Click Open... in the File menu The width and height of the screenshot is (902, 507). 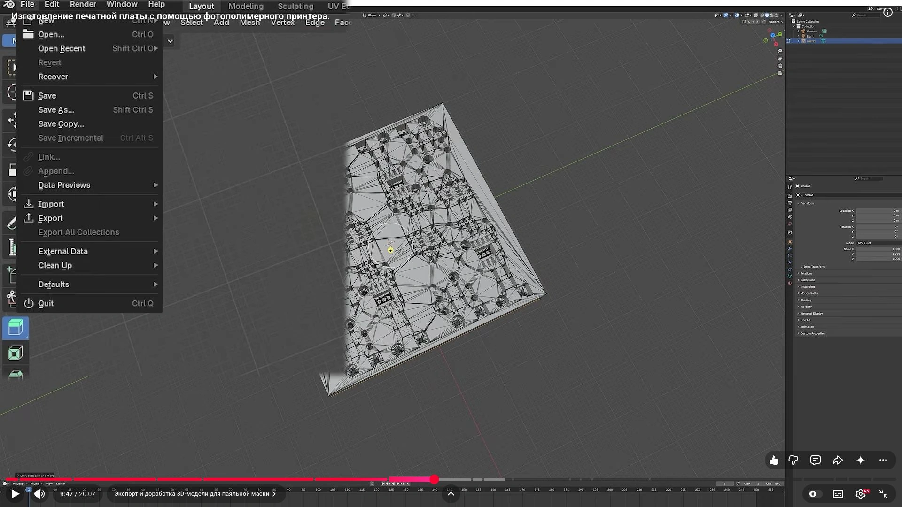pyautogui.click(x=89, y=35)
